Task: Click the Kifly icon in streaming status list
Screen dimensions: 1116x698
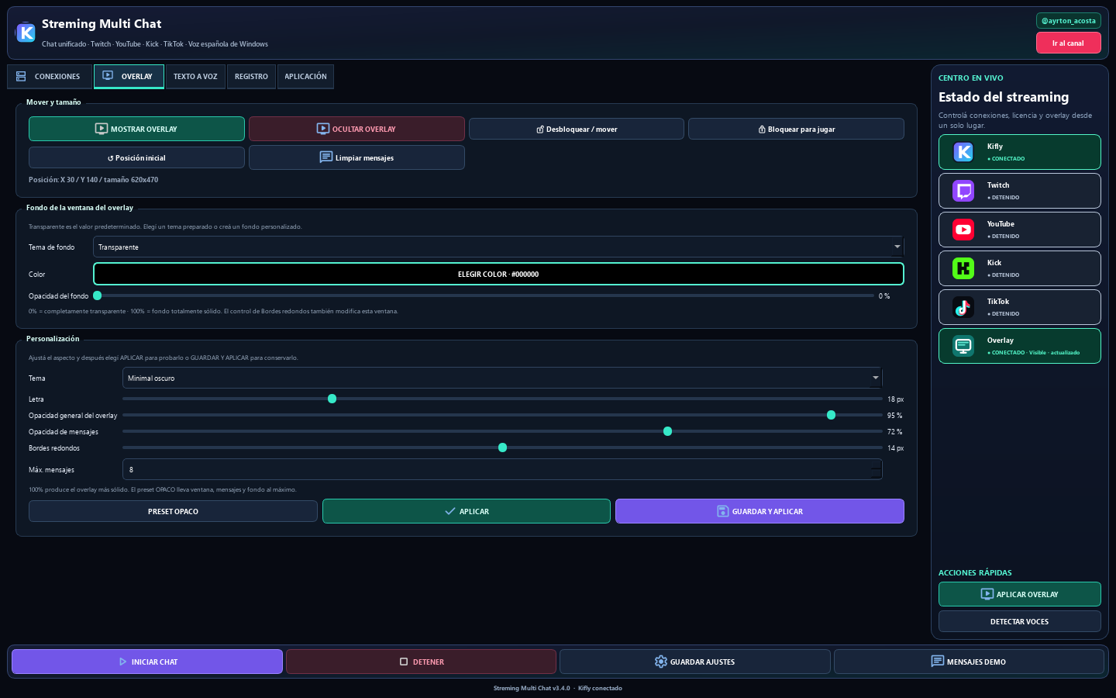Action: (963, 152)
